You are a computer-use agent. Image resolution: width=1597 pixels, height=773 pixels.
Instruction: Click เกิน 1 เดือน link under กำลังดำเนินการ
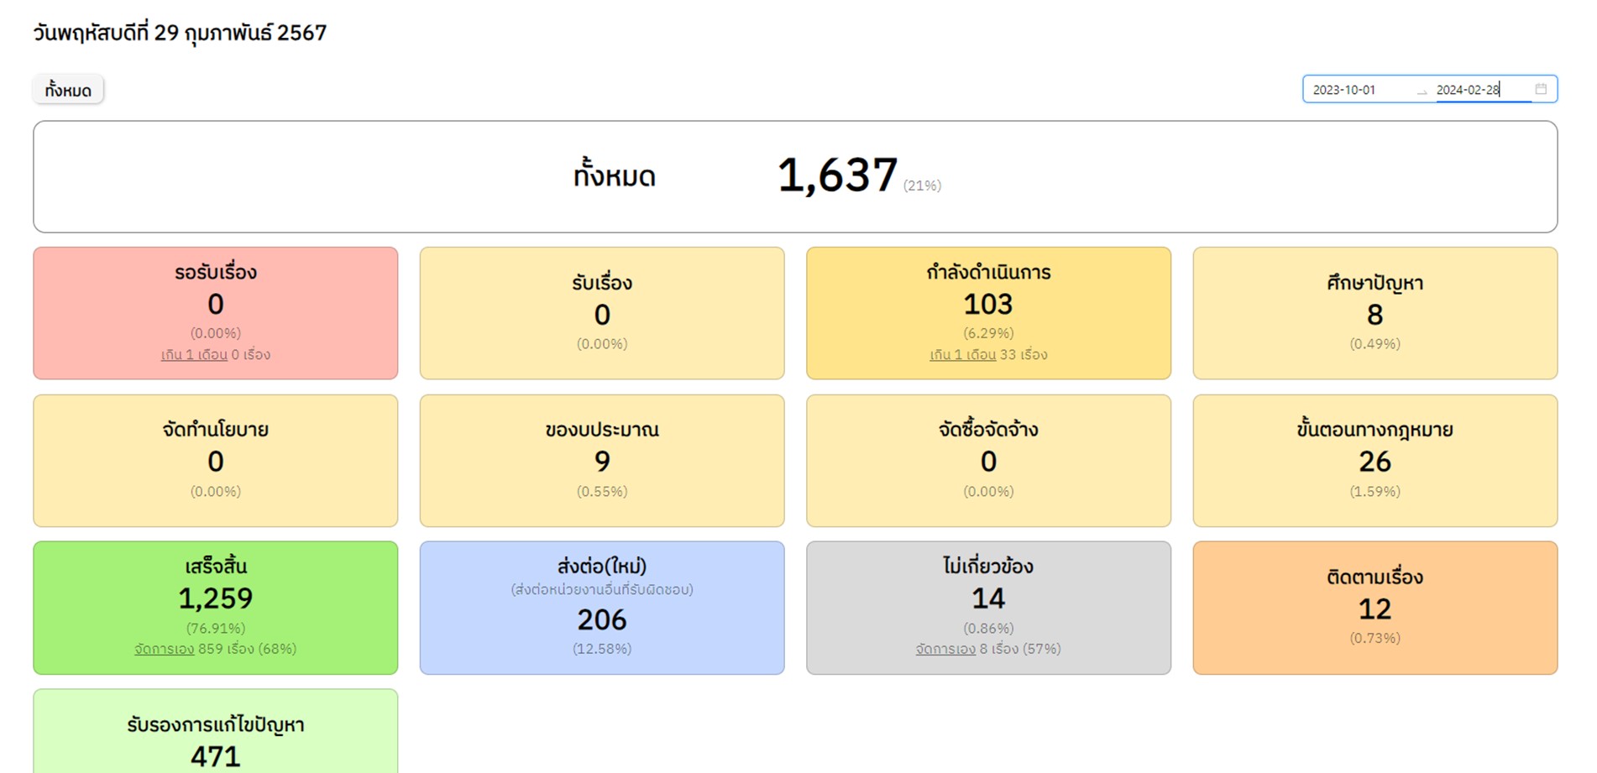[x=962, y=355]
